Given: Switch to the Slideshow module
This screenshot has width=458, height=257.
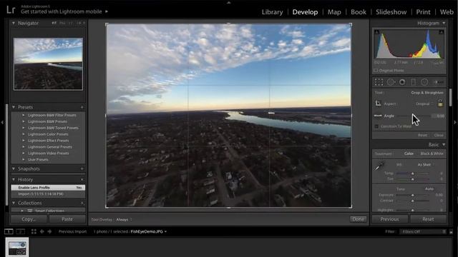Looking at the screenshot, I should click(391, 12).
